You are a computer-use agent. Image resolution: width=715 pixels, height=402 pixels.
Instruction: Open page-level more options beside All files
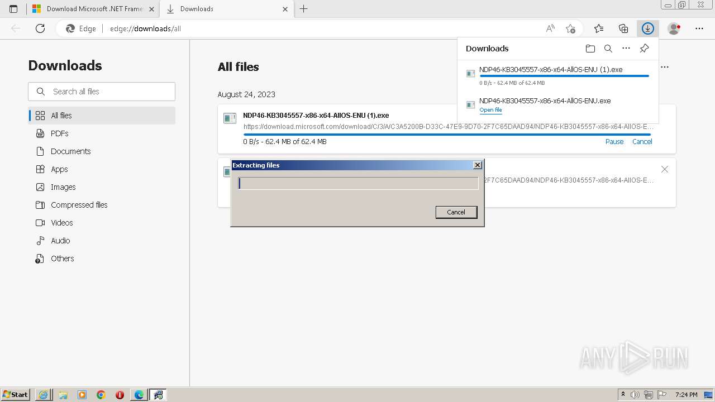pyautogui.click(x=665, y=67)
